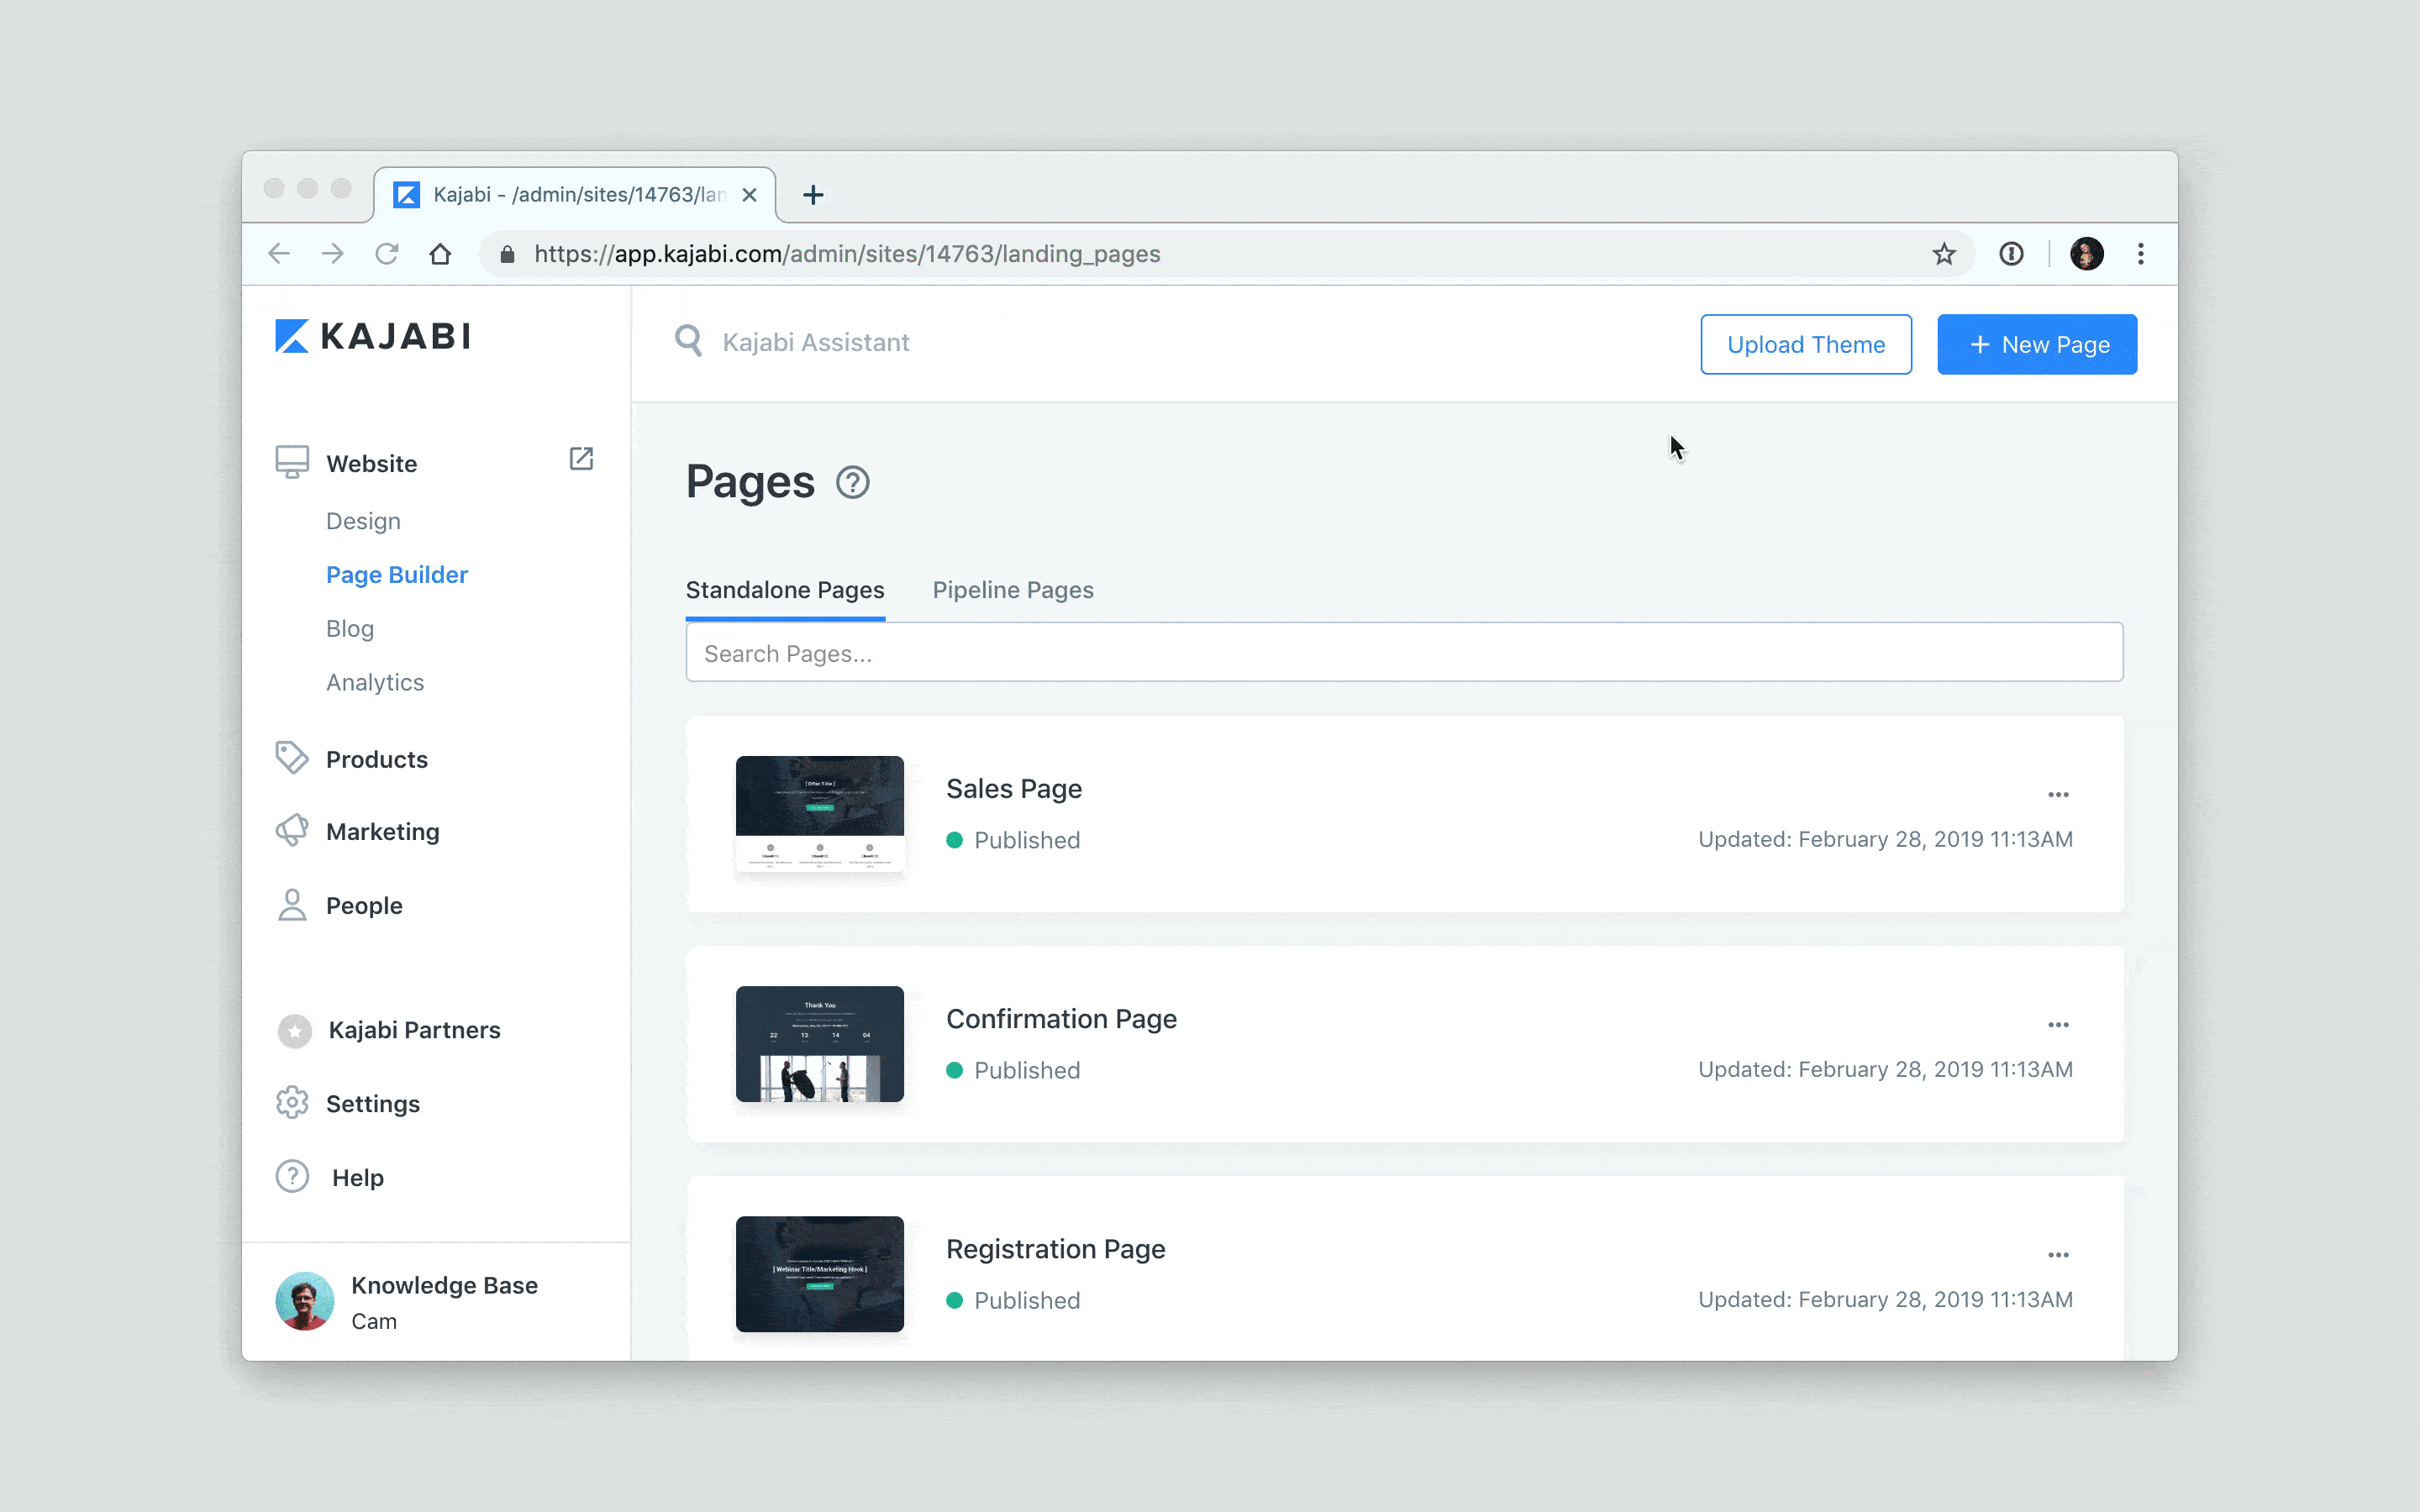
Task: Bookmark this page with star icon
Action: click(1944, 254)
